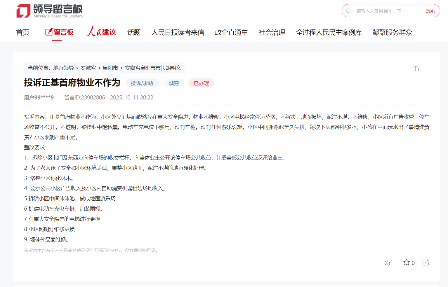Select the magnifier icon in the search bar
This screenshot has width=448, height=287.
pos(348,11)
